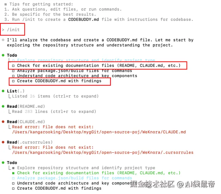Click the red error dot beside Read(.cursorrules)
This screenshot has width=221, height=194.
(3, 142)
